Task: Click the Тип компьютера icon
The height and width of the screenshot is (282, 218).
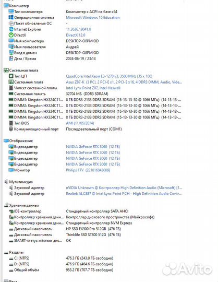Action: coord(11,11)
